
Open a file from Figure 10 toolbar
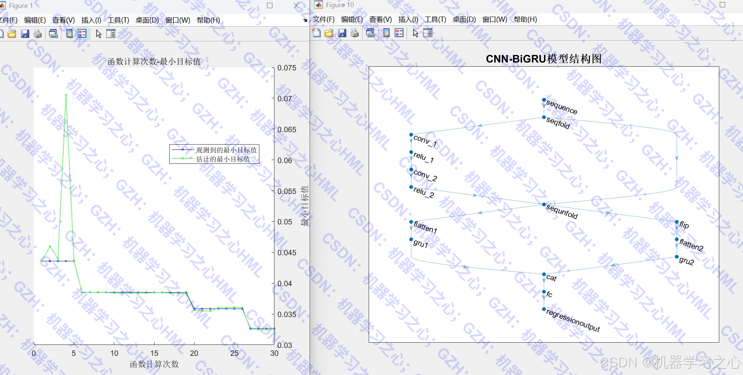329,33
